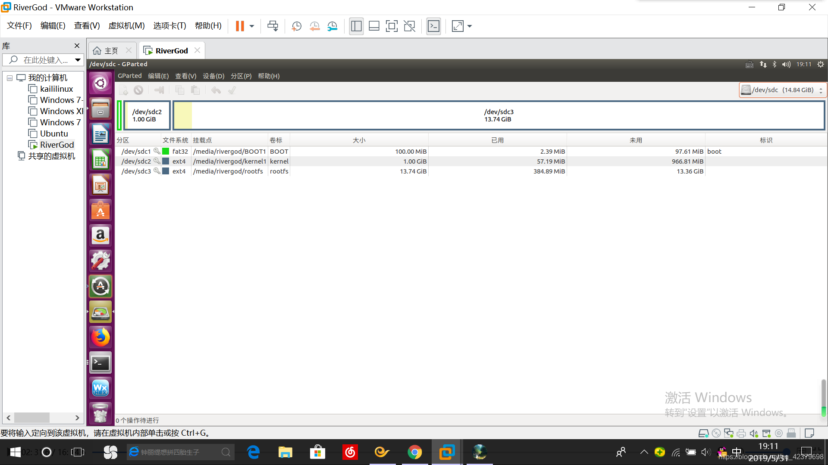Select kaililinux in the library tree

point(56,89)
